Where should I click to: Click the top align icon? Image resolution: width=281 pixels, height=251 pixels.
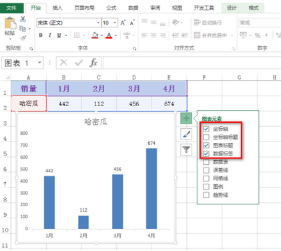click(144, 21)
